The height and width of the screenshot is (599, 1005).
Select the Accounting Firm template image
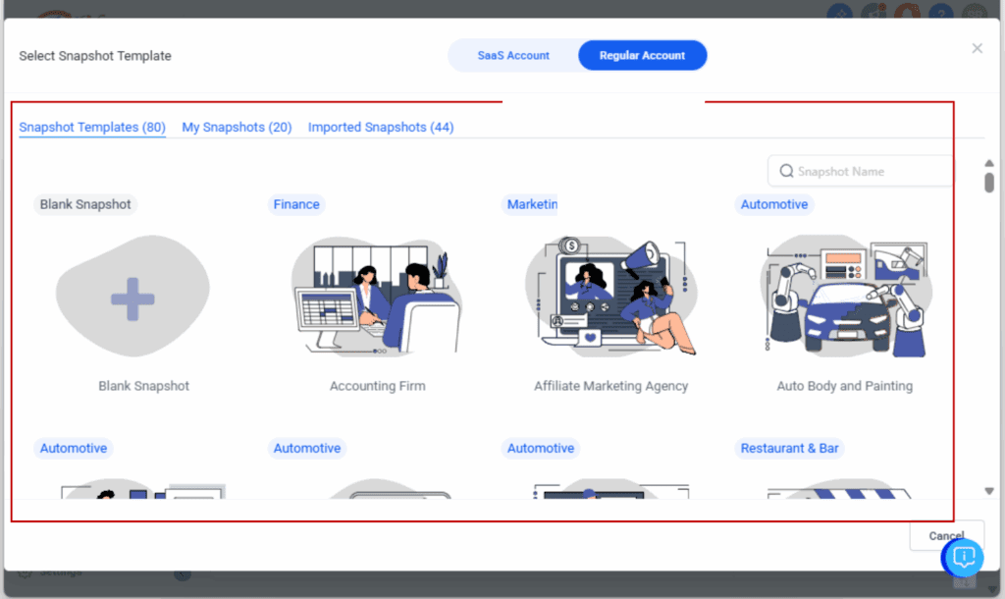[x=377, y=297]
